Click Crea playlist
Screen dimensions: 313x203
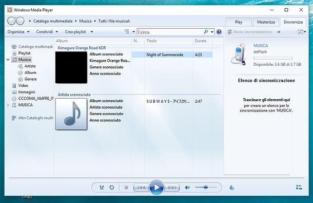coord(75,32)
